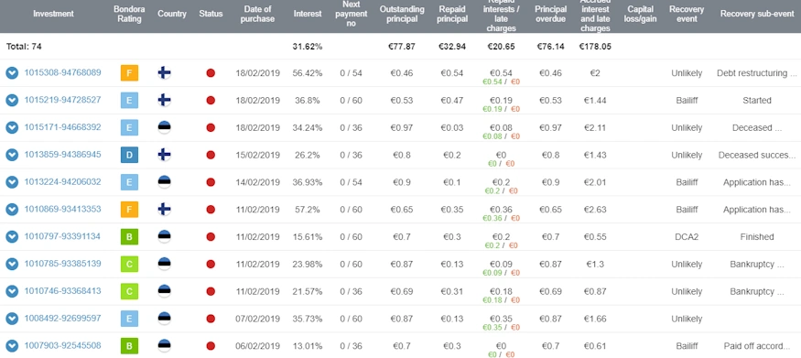Screen dimensions: 801x358
Task: Sort by Bondora Rating column header
Action: (x=128, y=14)
